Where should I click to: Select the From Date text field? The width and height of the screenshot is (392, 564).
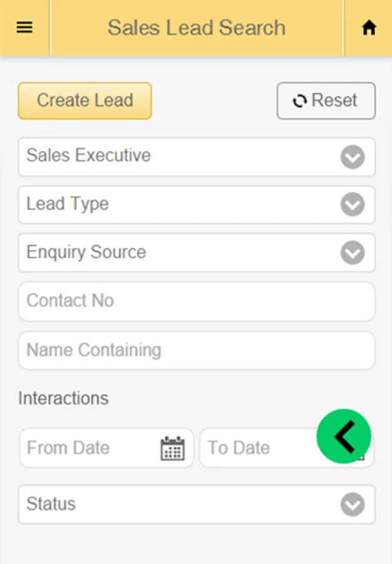coord(88,448)
